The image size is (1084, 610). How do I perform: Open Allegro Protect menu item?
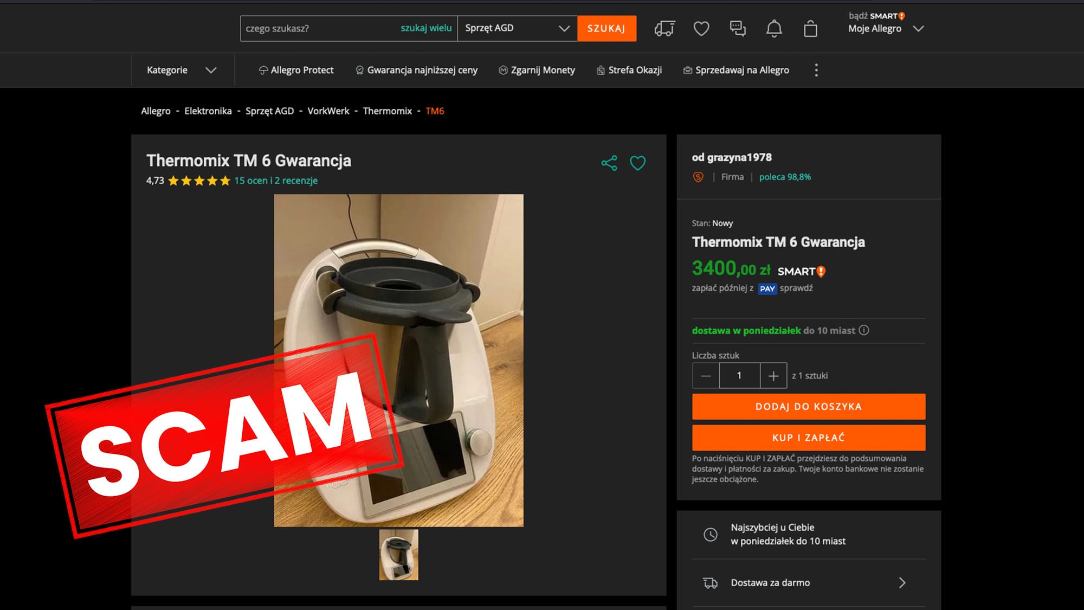296,70
